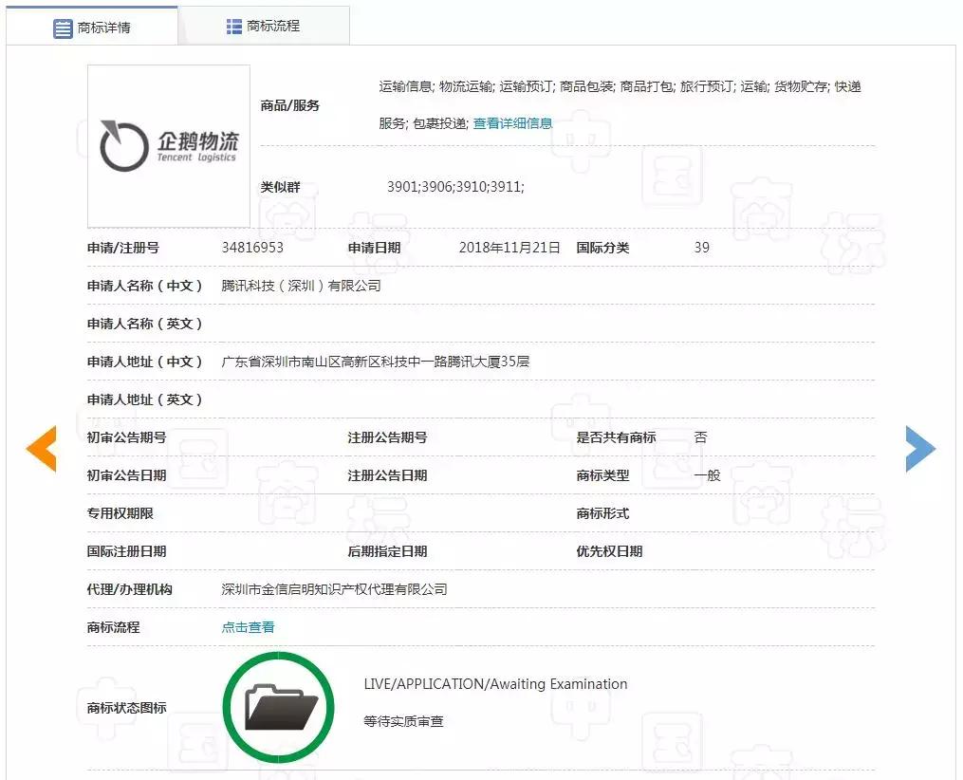
Task: Click 点击查看 to view trademark process
Action: pos(247,626)
